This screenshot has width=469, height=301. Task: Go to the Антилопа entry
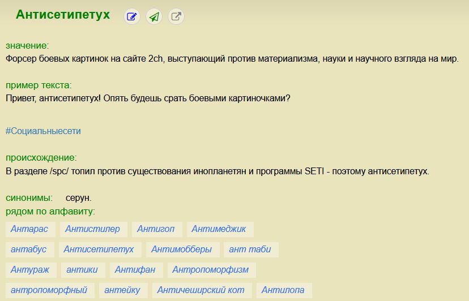coord(283,290)
